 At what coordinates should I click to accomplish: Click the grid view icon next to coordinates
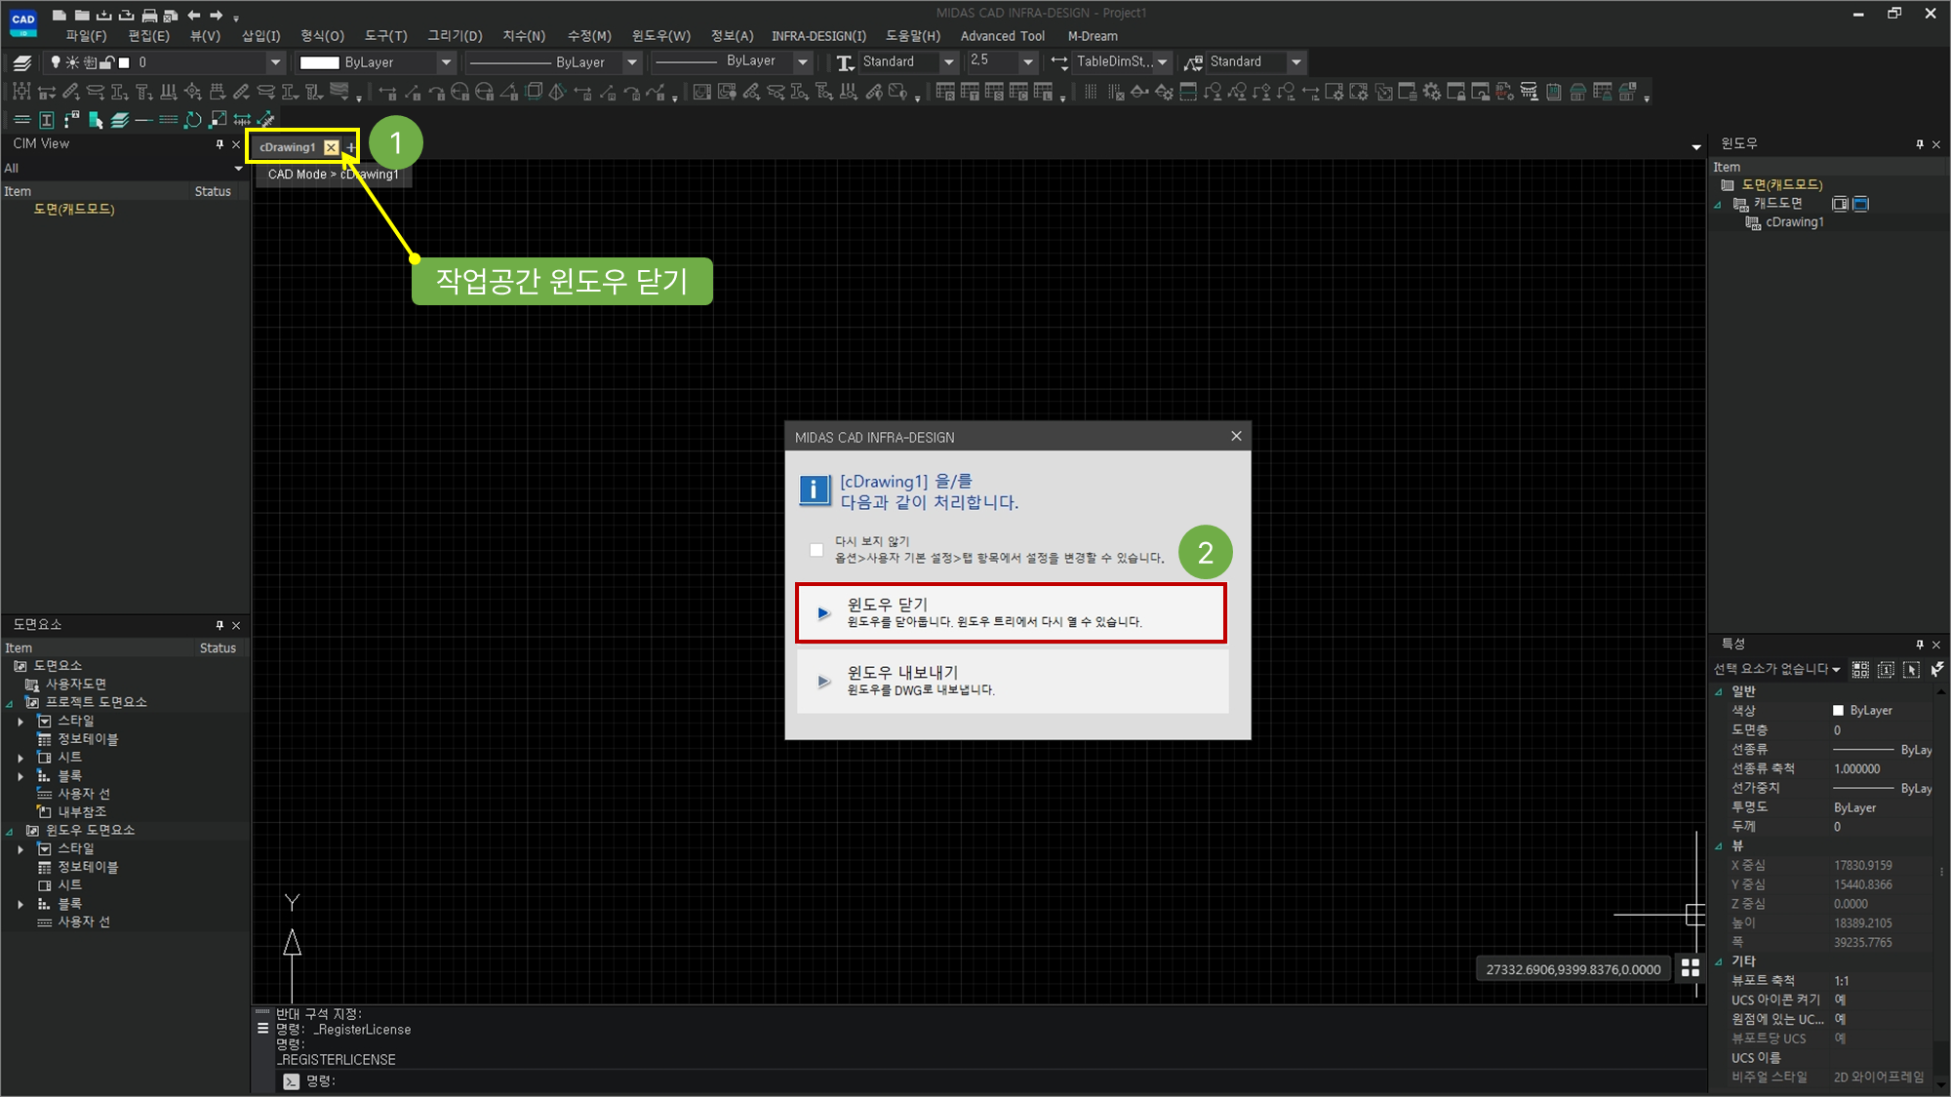coord(1691,967)
